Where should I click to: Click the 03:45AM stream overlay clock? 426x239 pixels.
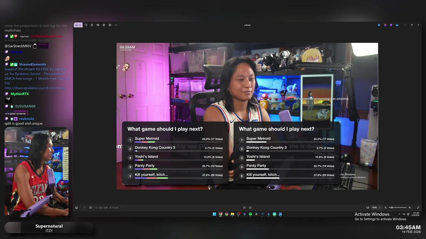click(x=408, y=227)
